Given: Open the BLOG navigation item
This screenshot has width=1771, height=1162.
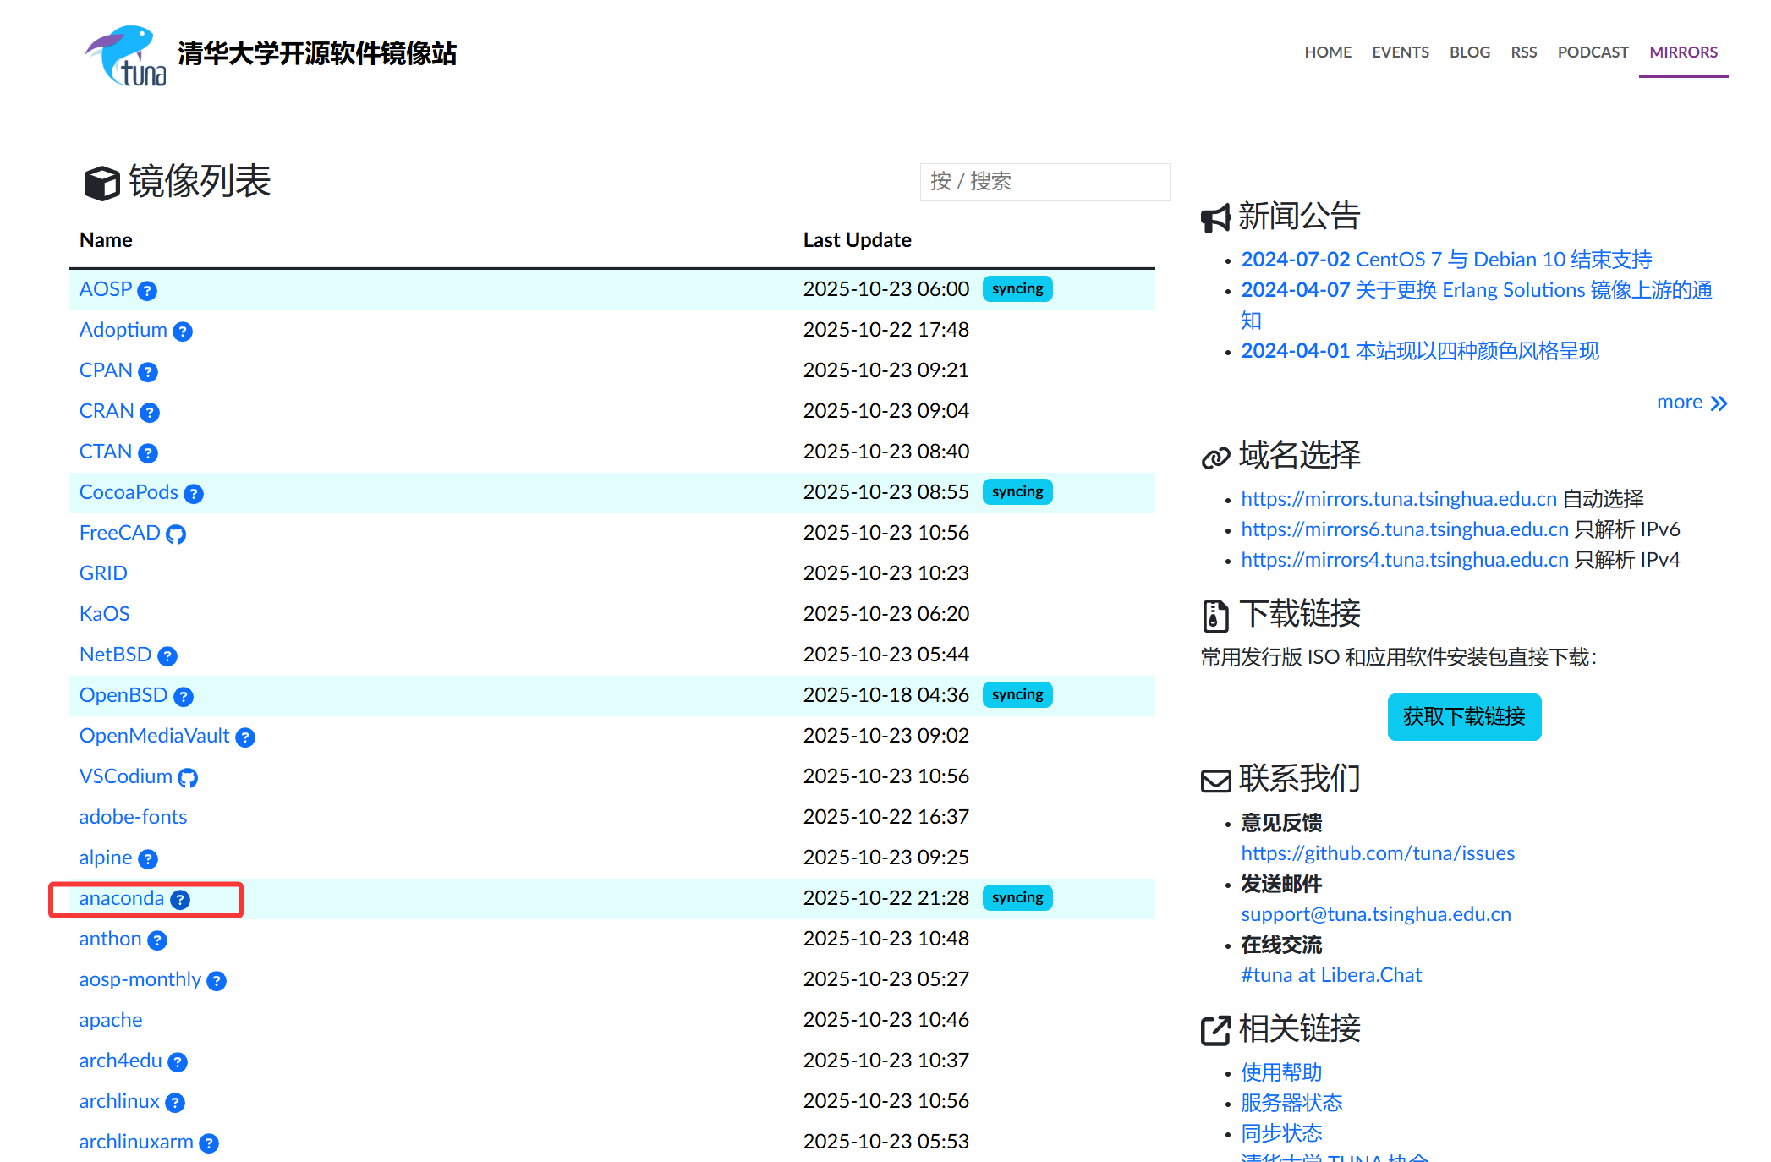Looking at the screenshot, I should pos(1469,52).
